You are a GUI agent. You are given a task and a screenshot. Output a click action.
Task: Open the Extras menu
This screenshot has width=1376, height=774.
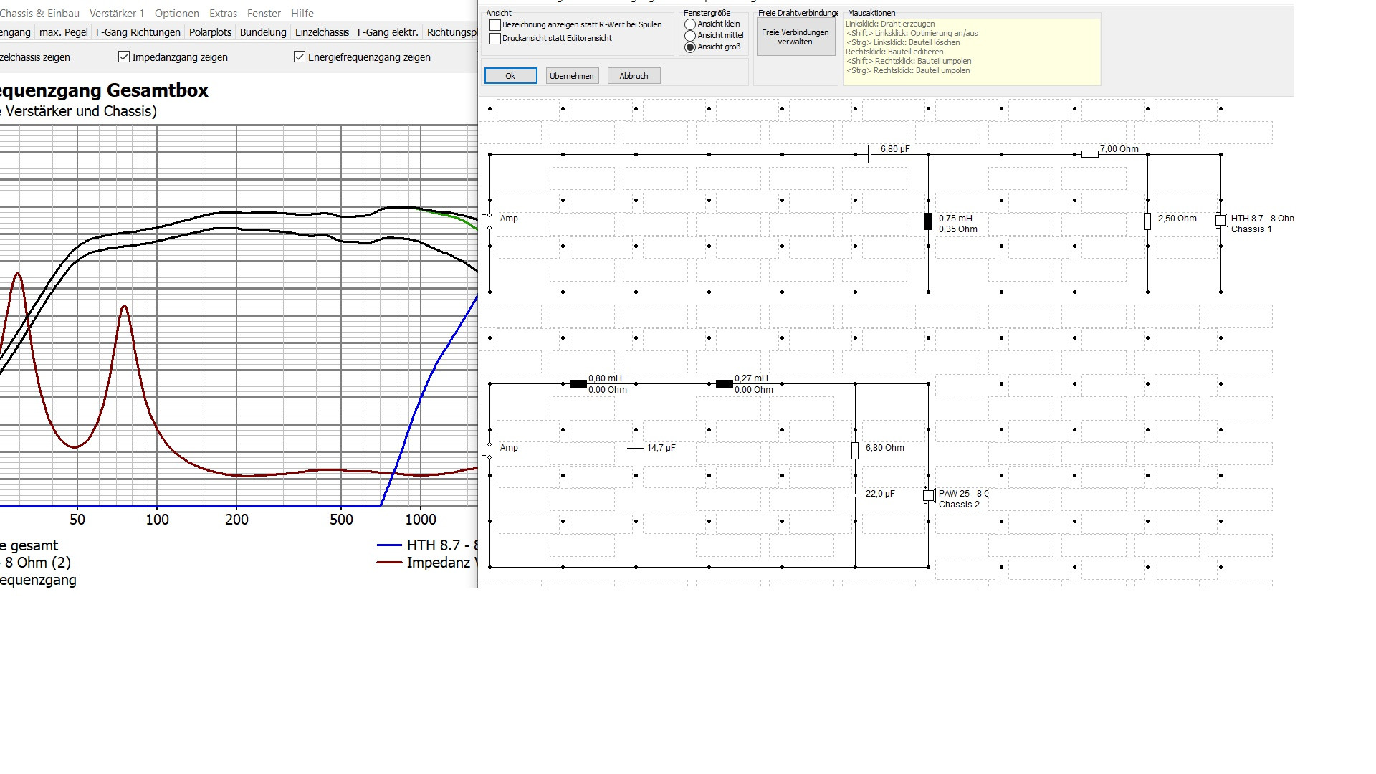pyautogui.click(x=223, y=14)
